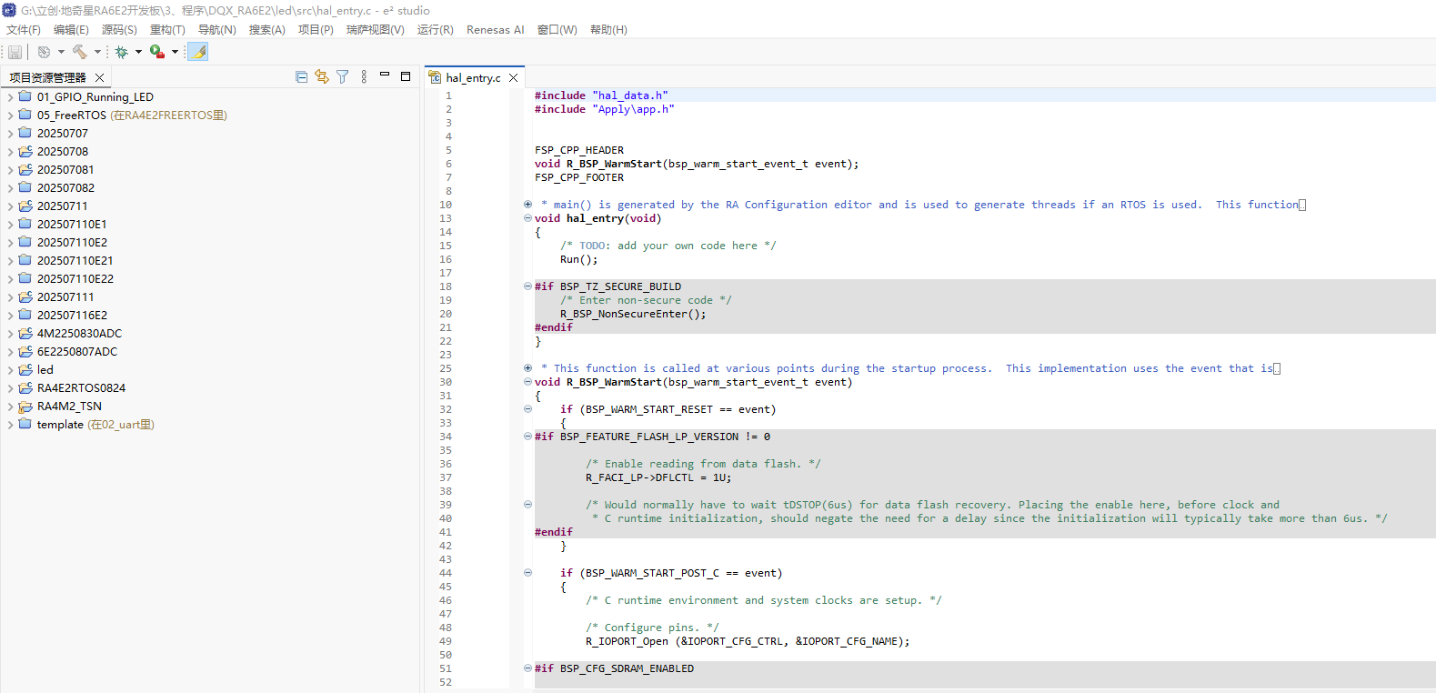Open the Renesas AI menu
The height and width of the screenshot is (693, 1436).
(x=496, y=30)
